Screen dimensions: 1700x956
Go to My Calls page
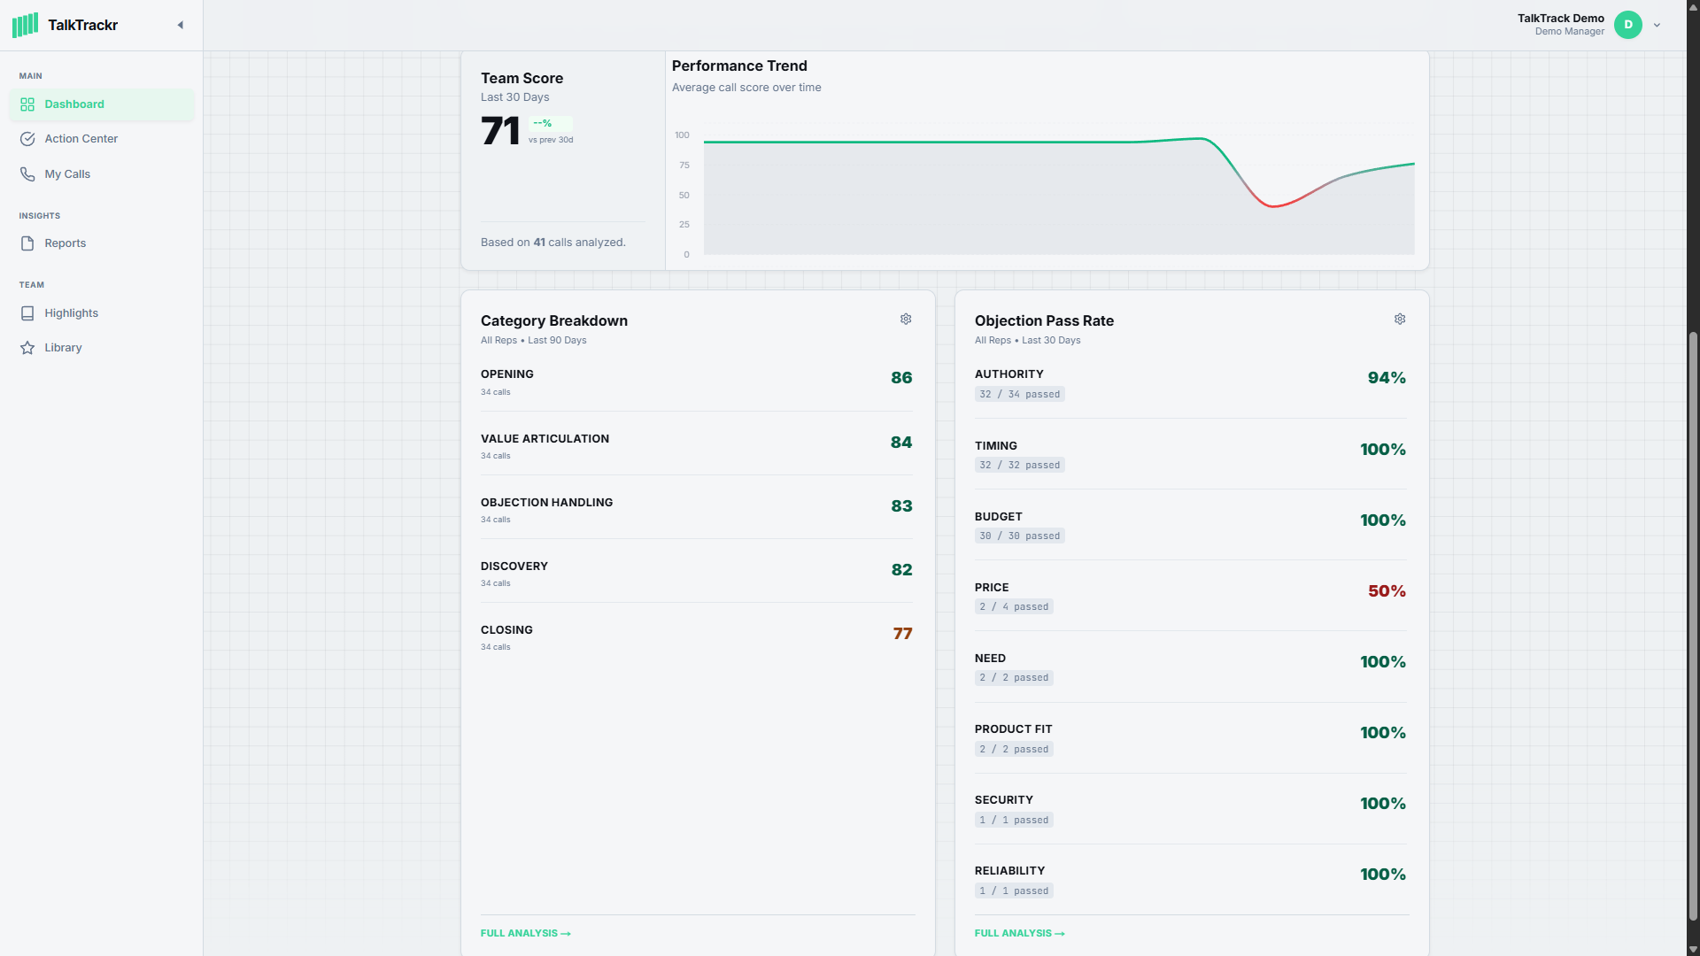tap(67, 174)
